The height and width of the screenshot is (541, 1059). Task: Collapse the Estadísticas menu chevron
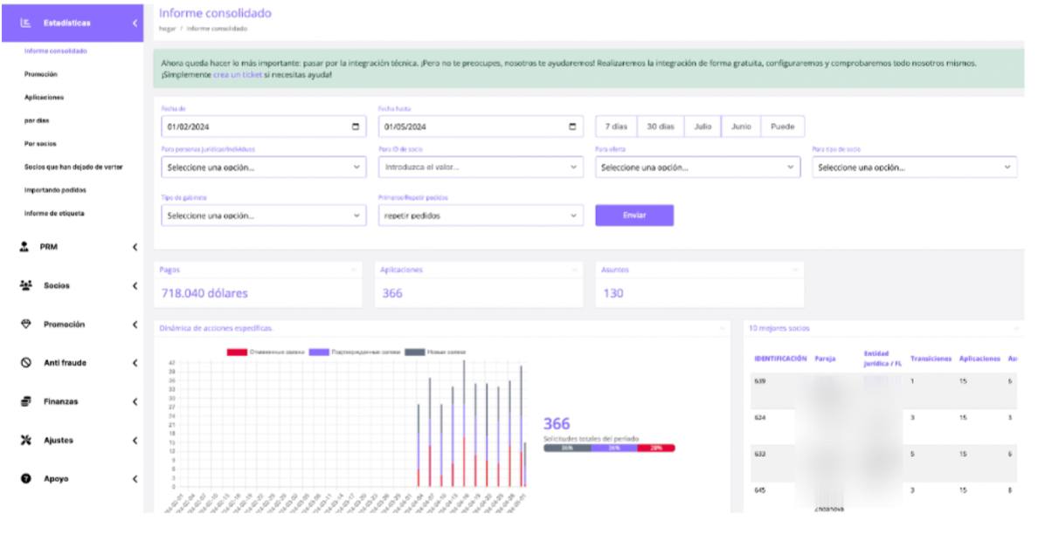tap(135, 23)
